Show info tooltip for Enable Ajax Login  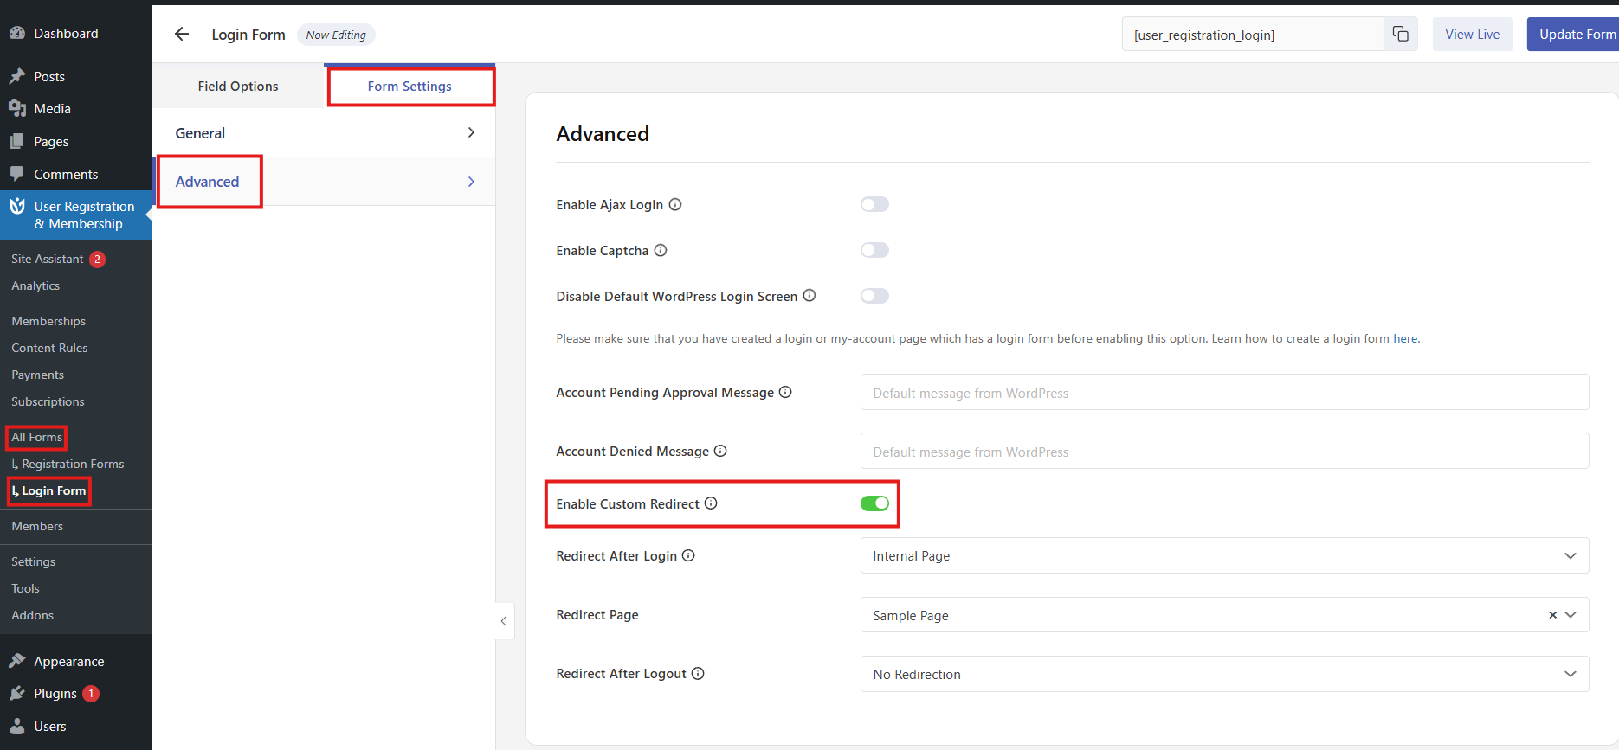[675, 204]
